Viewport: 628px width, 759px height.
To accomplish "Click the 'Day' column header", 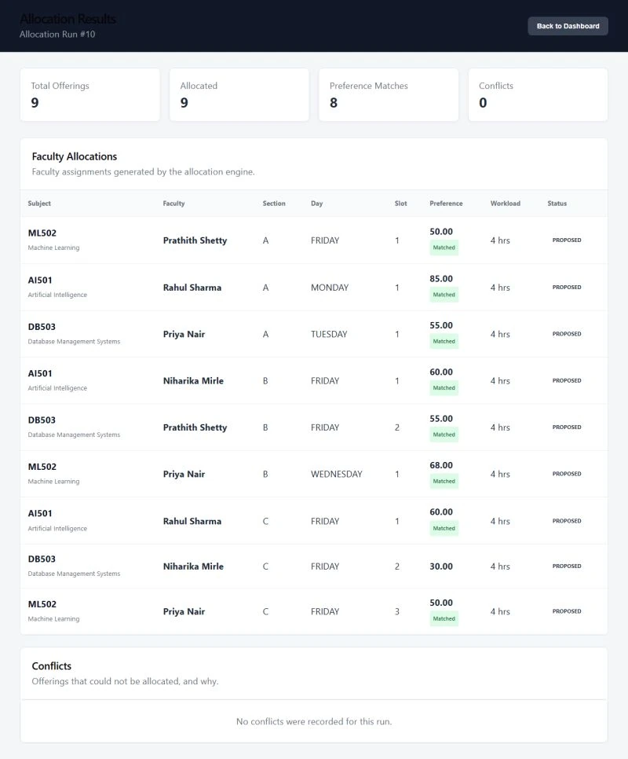I will [316, 203].
